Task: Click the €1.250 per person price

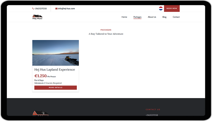Action: tap(40, 76)
